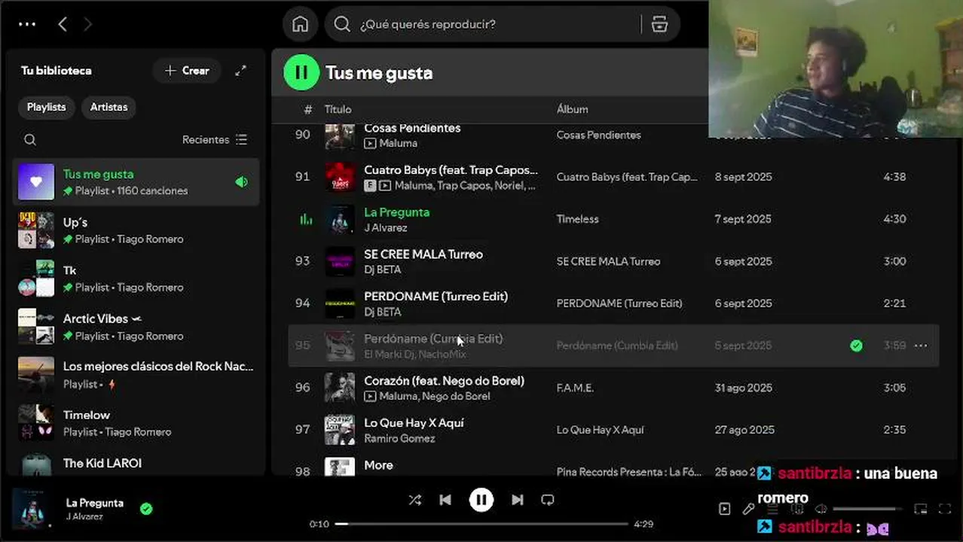Viewport: 963px width, 542px height.
Task: Open Ramiro Gomez artist link
Action: (399, 439)
